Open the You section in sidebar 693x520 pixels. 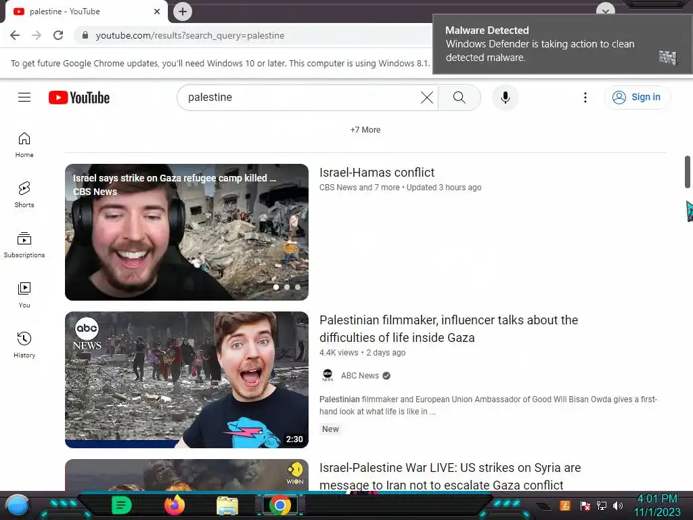click(24, 295)
